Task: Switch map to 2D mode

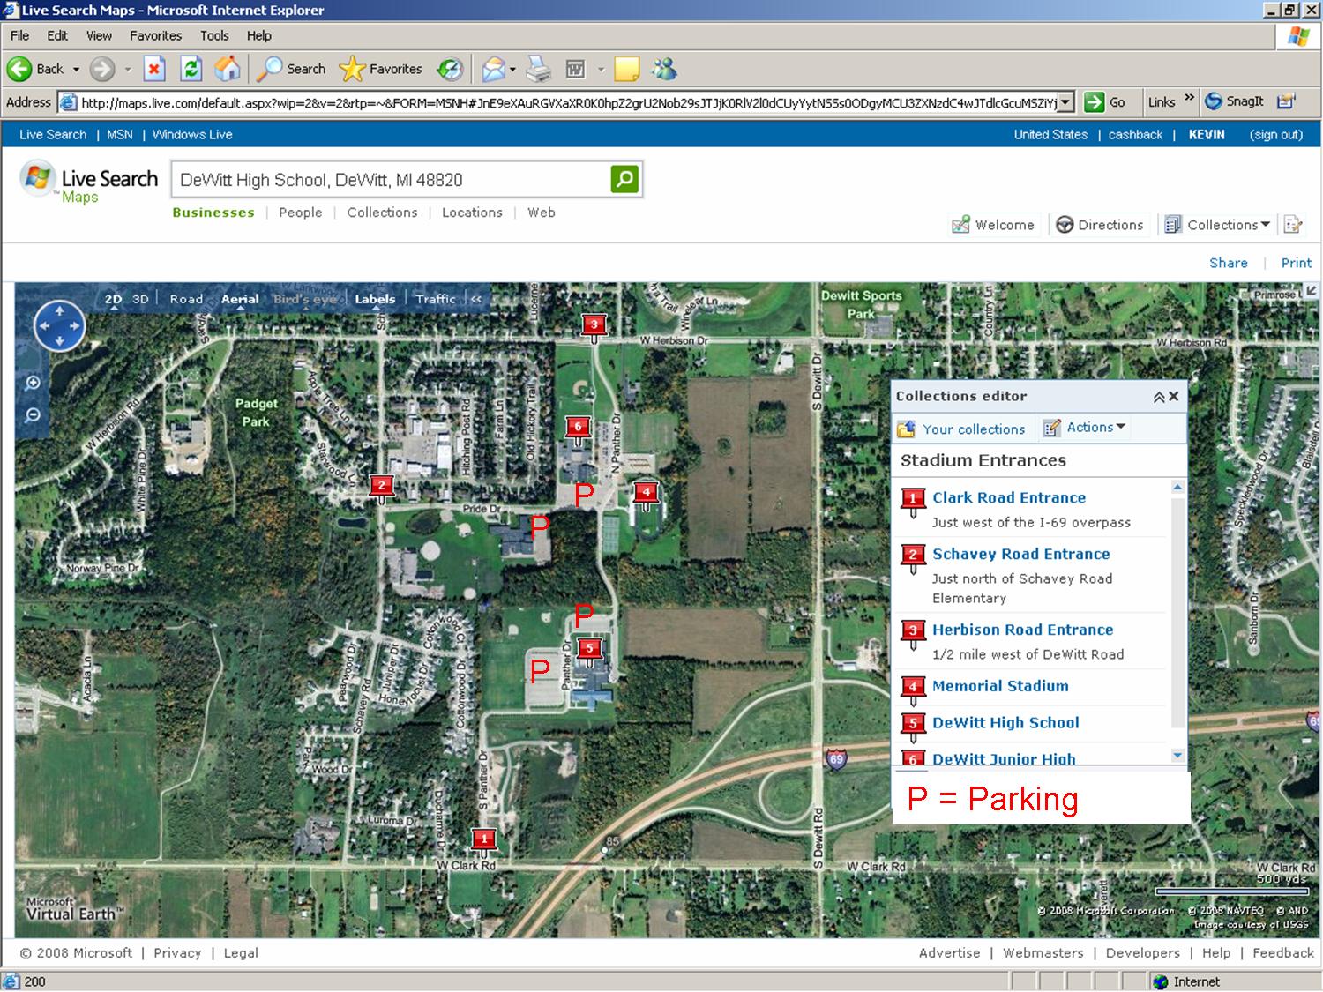Action: 113,299
